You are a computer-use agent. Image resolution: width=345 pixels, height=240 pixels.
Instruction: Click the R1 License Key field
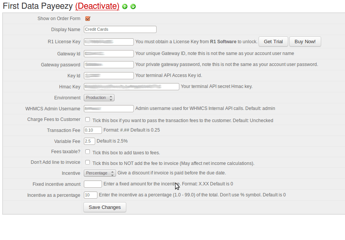(109, 42)
